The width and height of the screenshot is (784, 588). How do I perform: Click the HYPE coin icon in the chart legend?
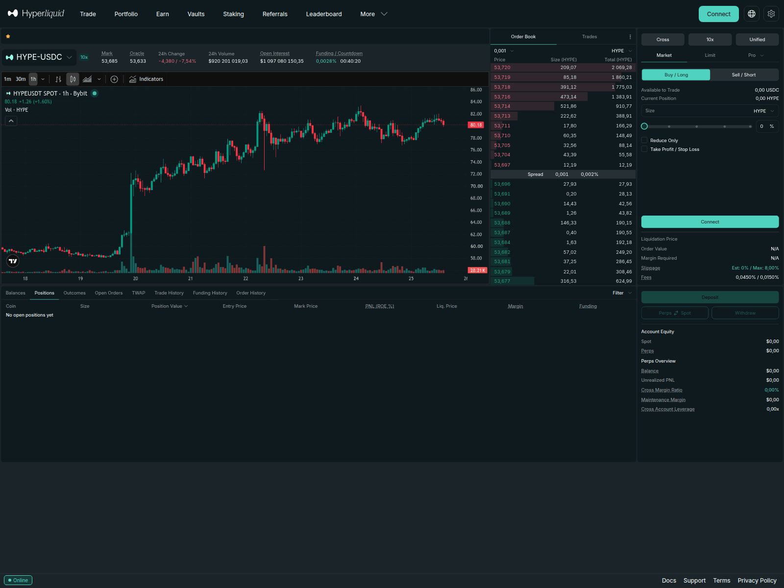[8, 93]
